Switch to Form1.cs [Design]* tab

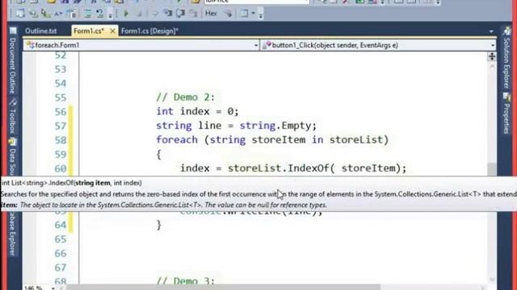[x=149, y=31]
